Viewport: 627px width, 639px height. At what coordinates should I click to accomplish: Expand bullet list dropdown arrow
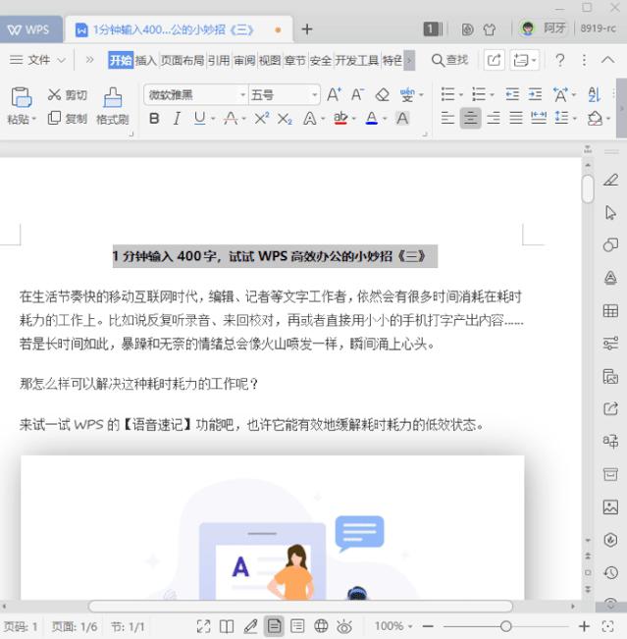461,95
